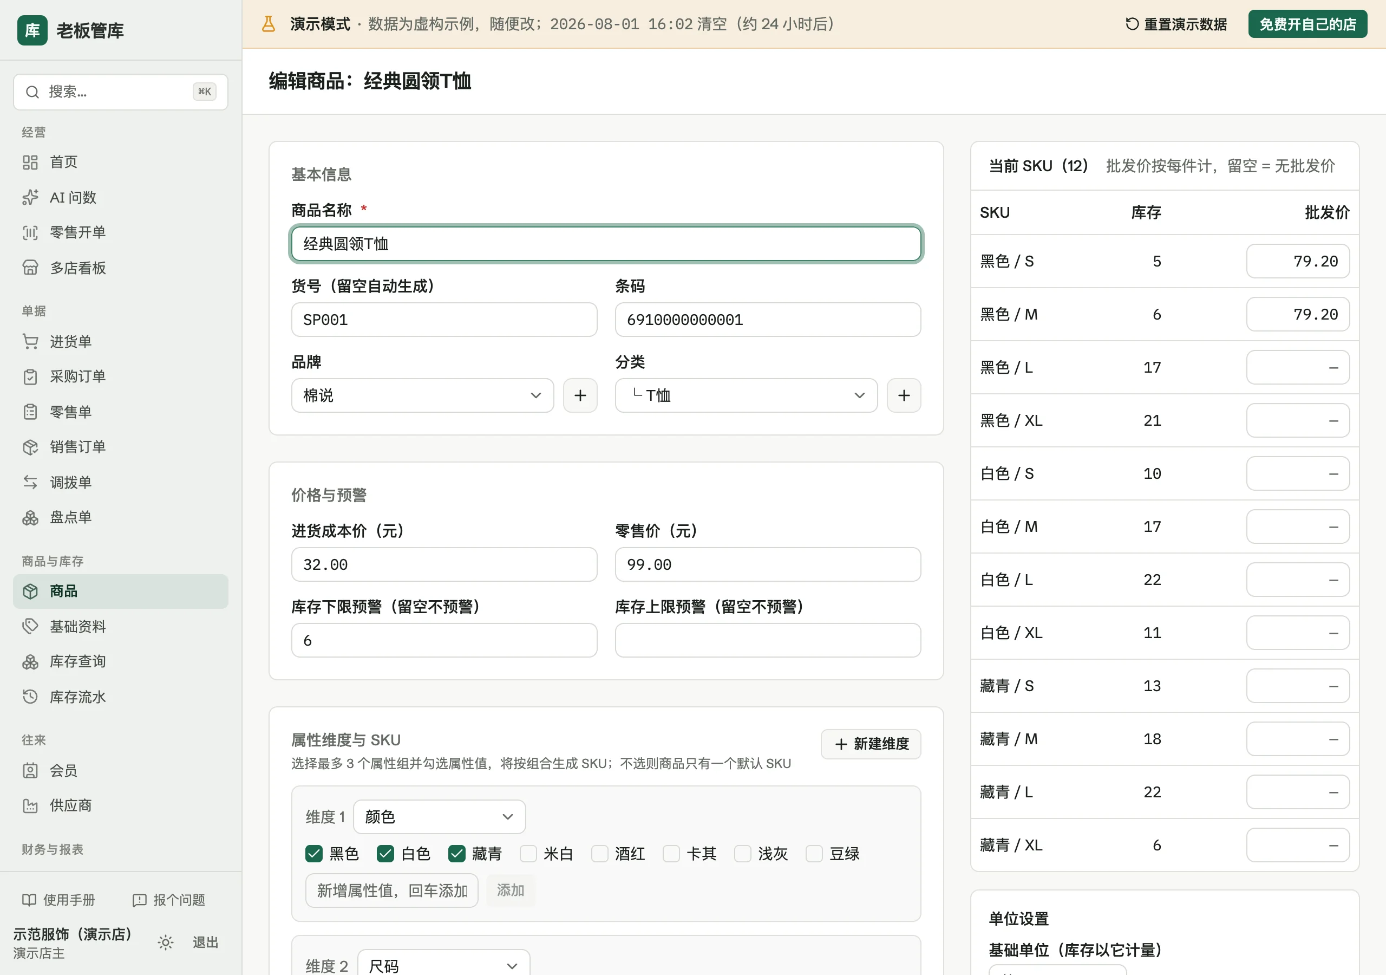
Task: Open 维度 1 dropdown showing 颜色
Action: [440, 817]
